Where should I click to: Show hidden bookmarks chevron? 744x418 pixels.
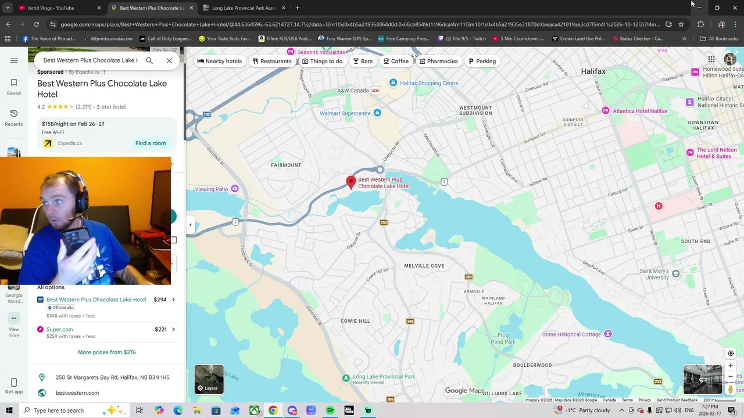(684, 39)
